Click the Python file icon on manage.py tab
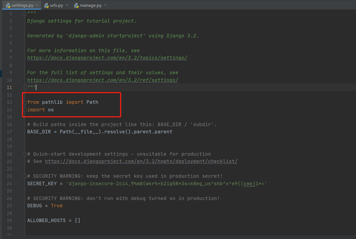Image resolution: width=356 pixels, height=239 pixels. (x=77, y=5)
